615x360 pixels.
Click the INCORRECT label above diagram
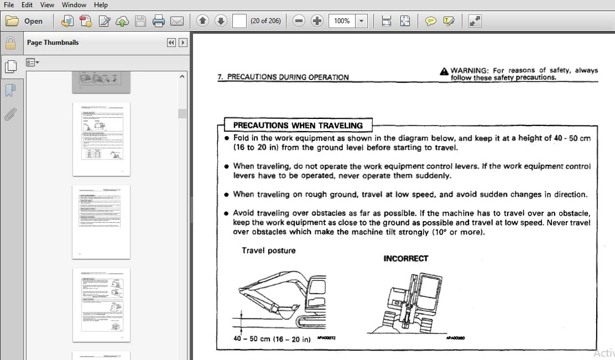click(406, 258)
